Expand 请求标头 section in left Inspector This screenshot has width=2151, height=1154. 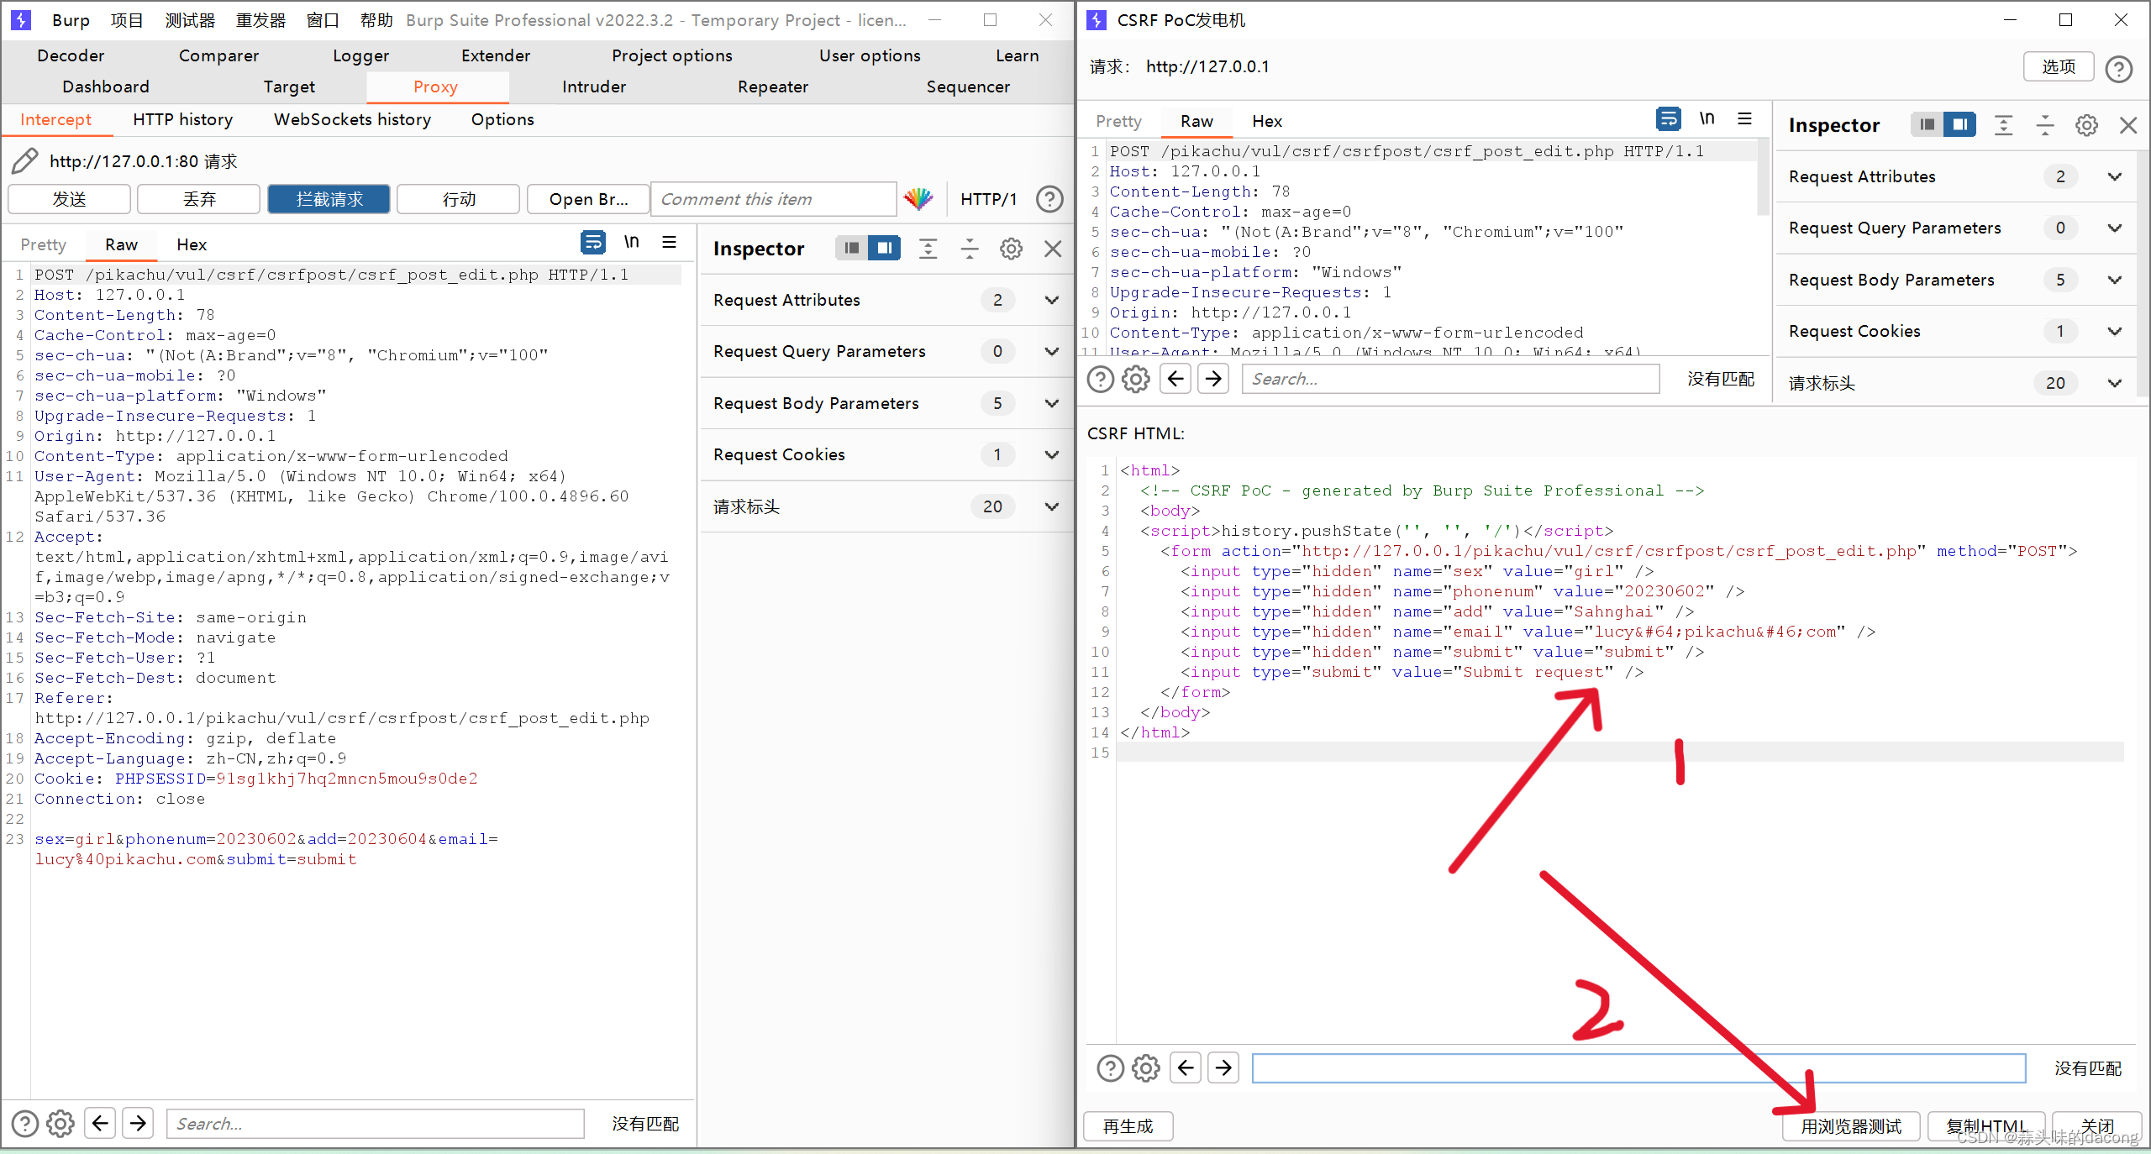1051,506
